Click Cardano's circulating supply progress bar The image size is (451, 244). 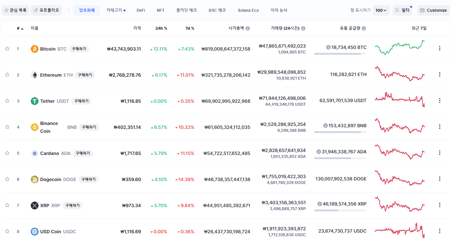click(x=340, y=158)
